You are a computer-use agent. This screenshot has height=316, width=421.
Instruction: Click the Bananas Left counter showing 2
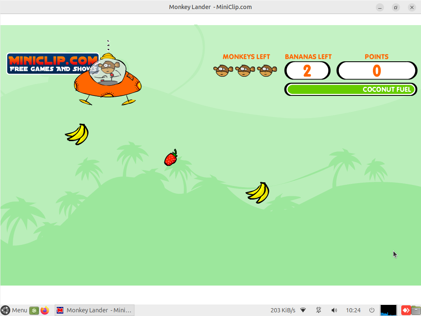point(307,71)
